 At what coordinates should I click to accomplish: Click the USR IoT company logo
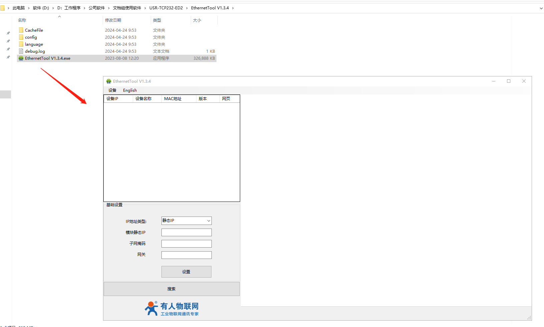(171, 308)
